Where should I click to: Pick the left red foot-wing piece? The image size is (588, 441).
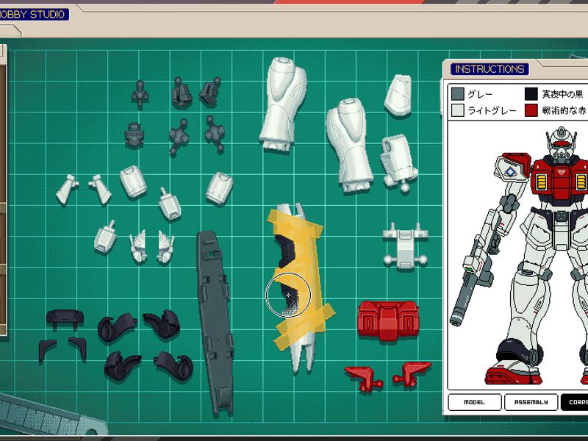pyautogui.click(x=363, y=379)
